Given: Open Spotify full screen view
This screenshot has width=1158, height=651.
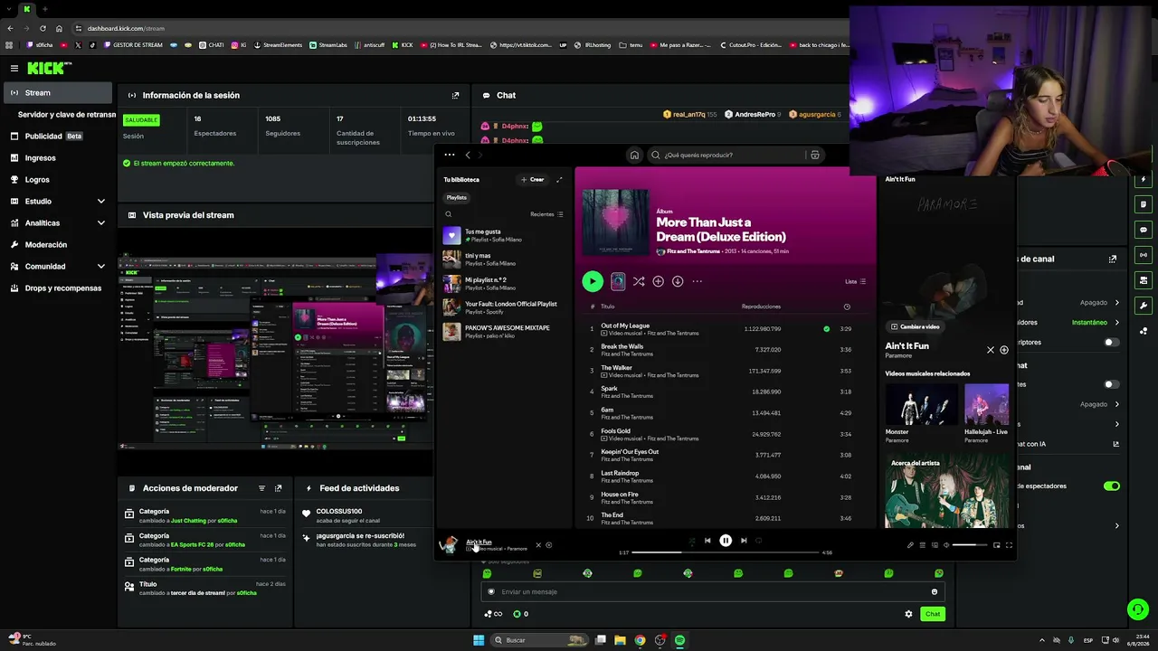Looking at the screenshot, I should (1010, 545).
